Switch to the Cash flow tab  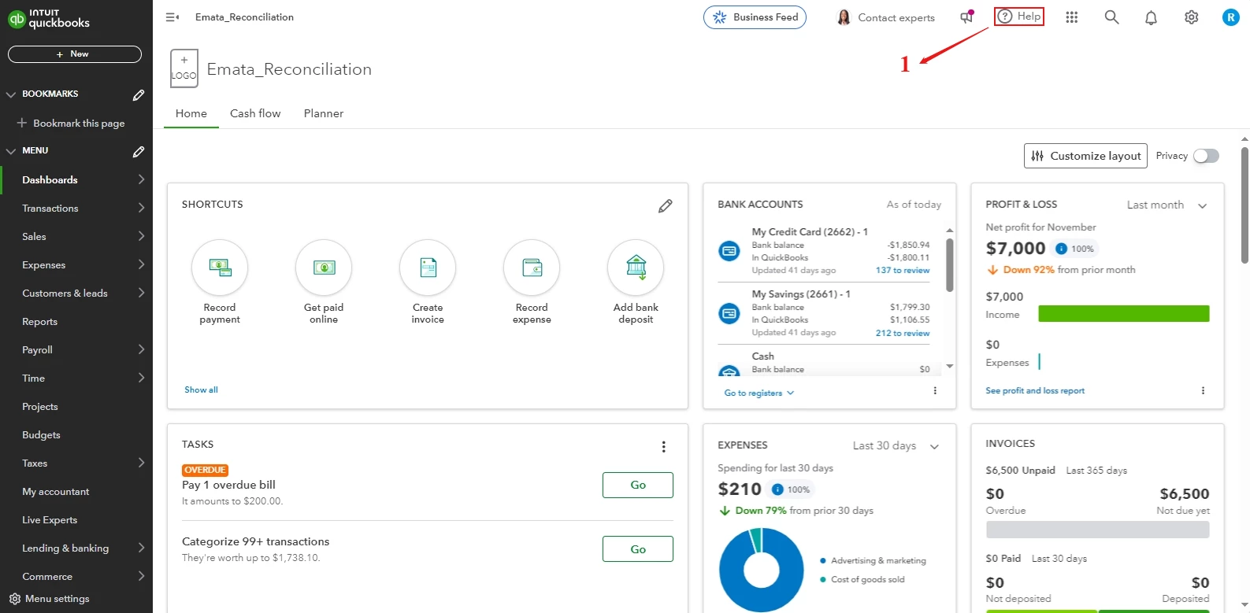[x=255, y=113]
